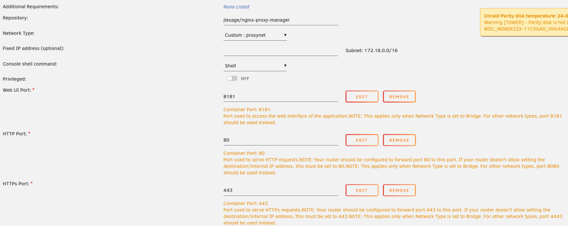Click the Console shell command dropdown arrow

click(x=285, y=66)
